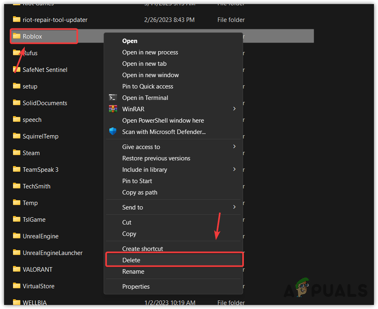Click File folder type for riot-repair-tool-updater

click(231, 20)
